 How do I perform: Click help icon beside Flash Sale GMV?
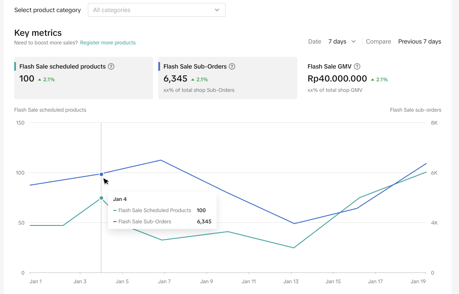(357, 66)
